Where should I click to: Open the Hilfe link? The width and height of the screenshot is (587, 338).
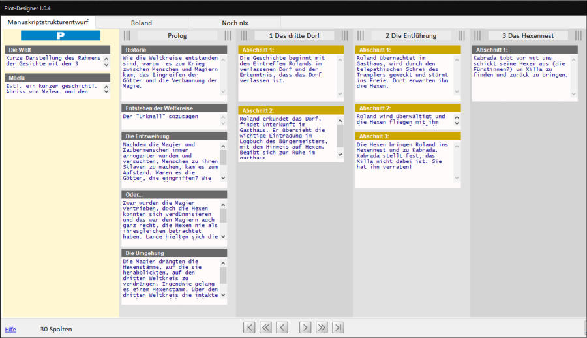click(x=10, y=329)
